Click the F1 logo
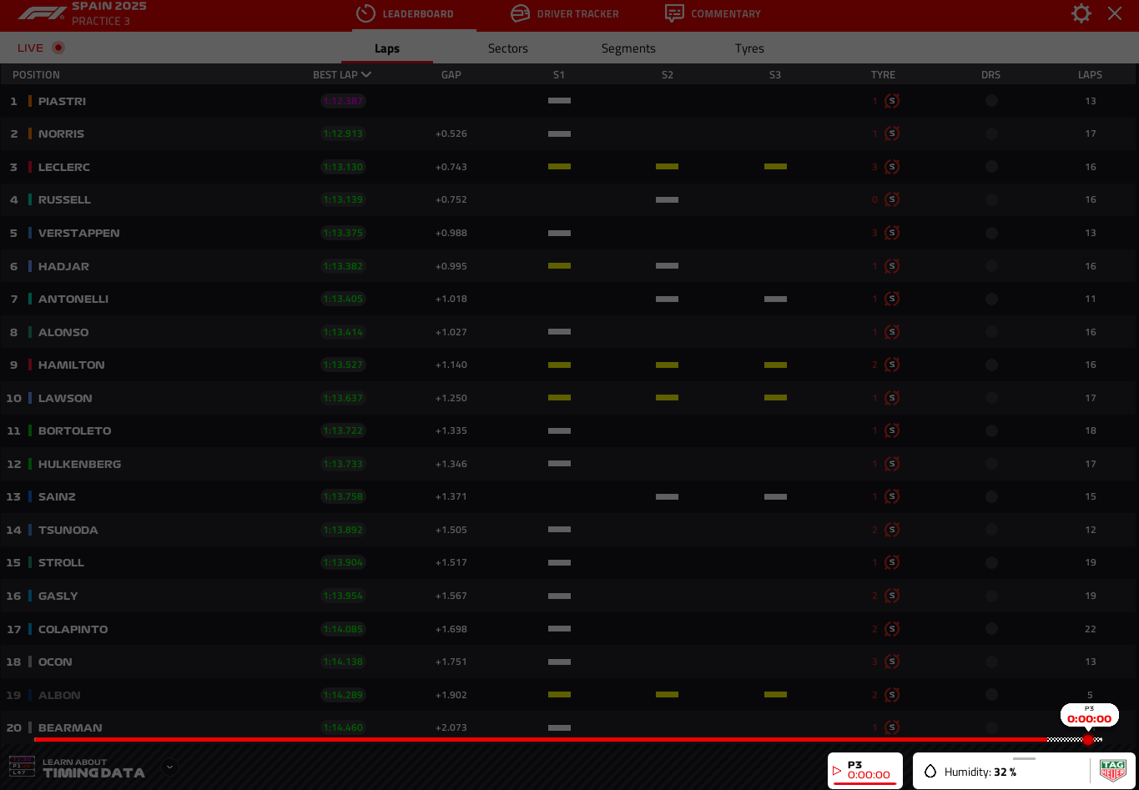This screenshot has height=790, width=1139. (x=41, y=13)
